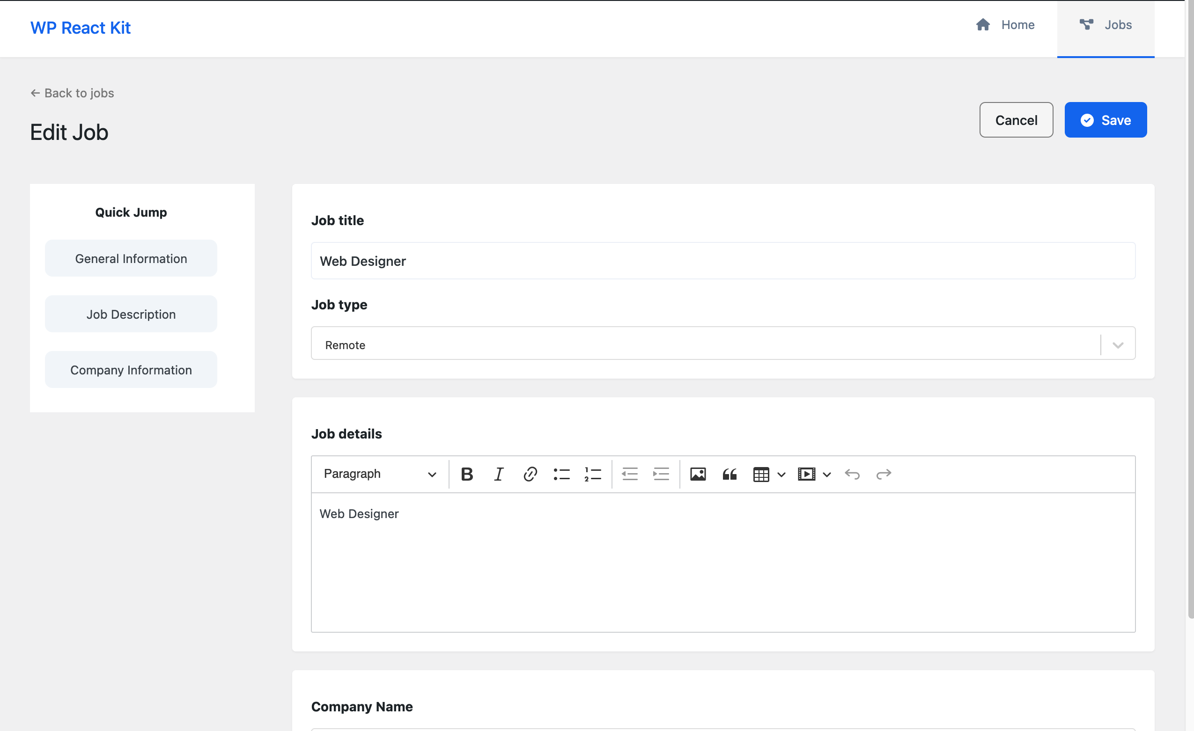Image resolution: width=1194 pixels, height=731 pixels.
Task: Create a numbered list
Action: tap(593, 474)
